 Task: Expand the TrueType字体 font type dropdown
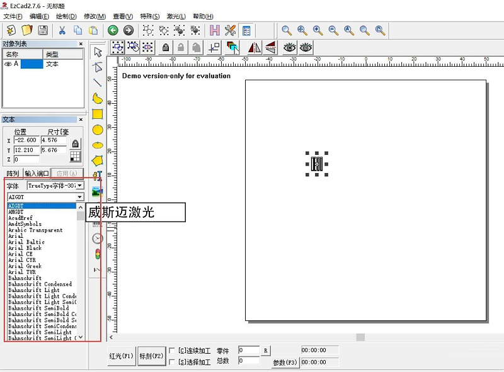(80, 186)
